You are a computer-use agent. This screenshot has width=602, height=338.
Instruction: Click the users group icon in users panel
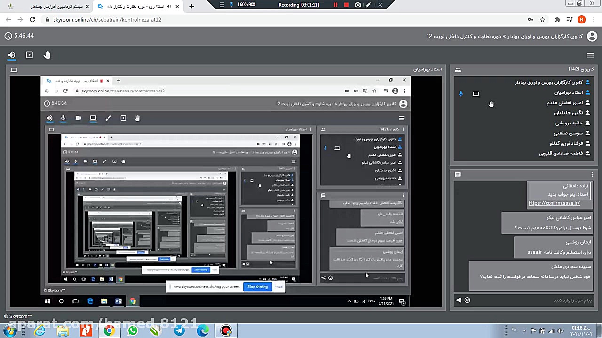click(x=458, y=69)
